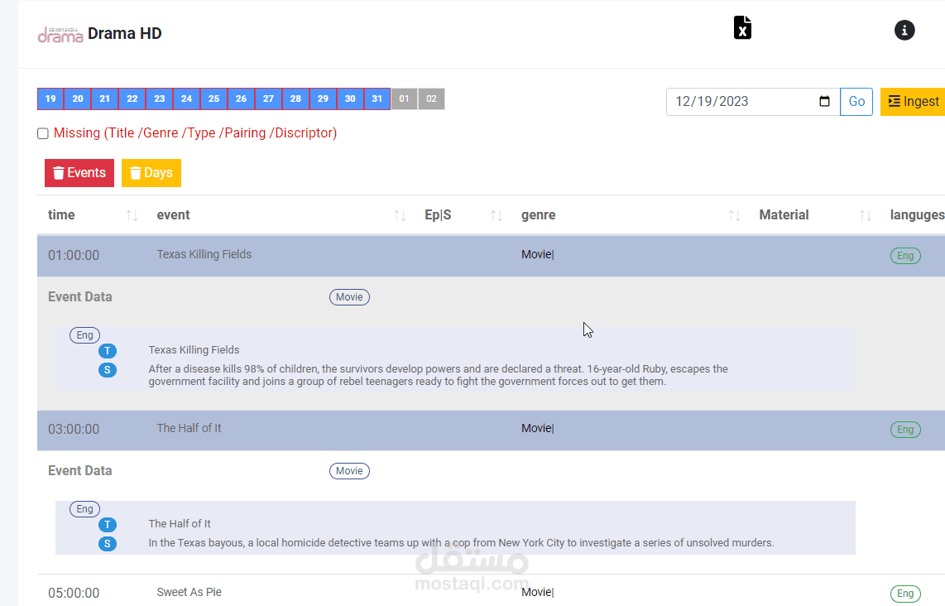Image resolution: width=945 pixels, height=606 pixels.
Task: Select day 19 tab
Action: click(50, 99)
